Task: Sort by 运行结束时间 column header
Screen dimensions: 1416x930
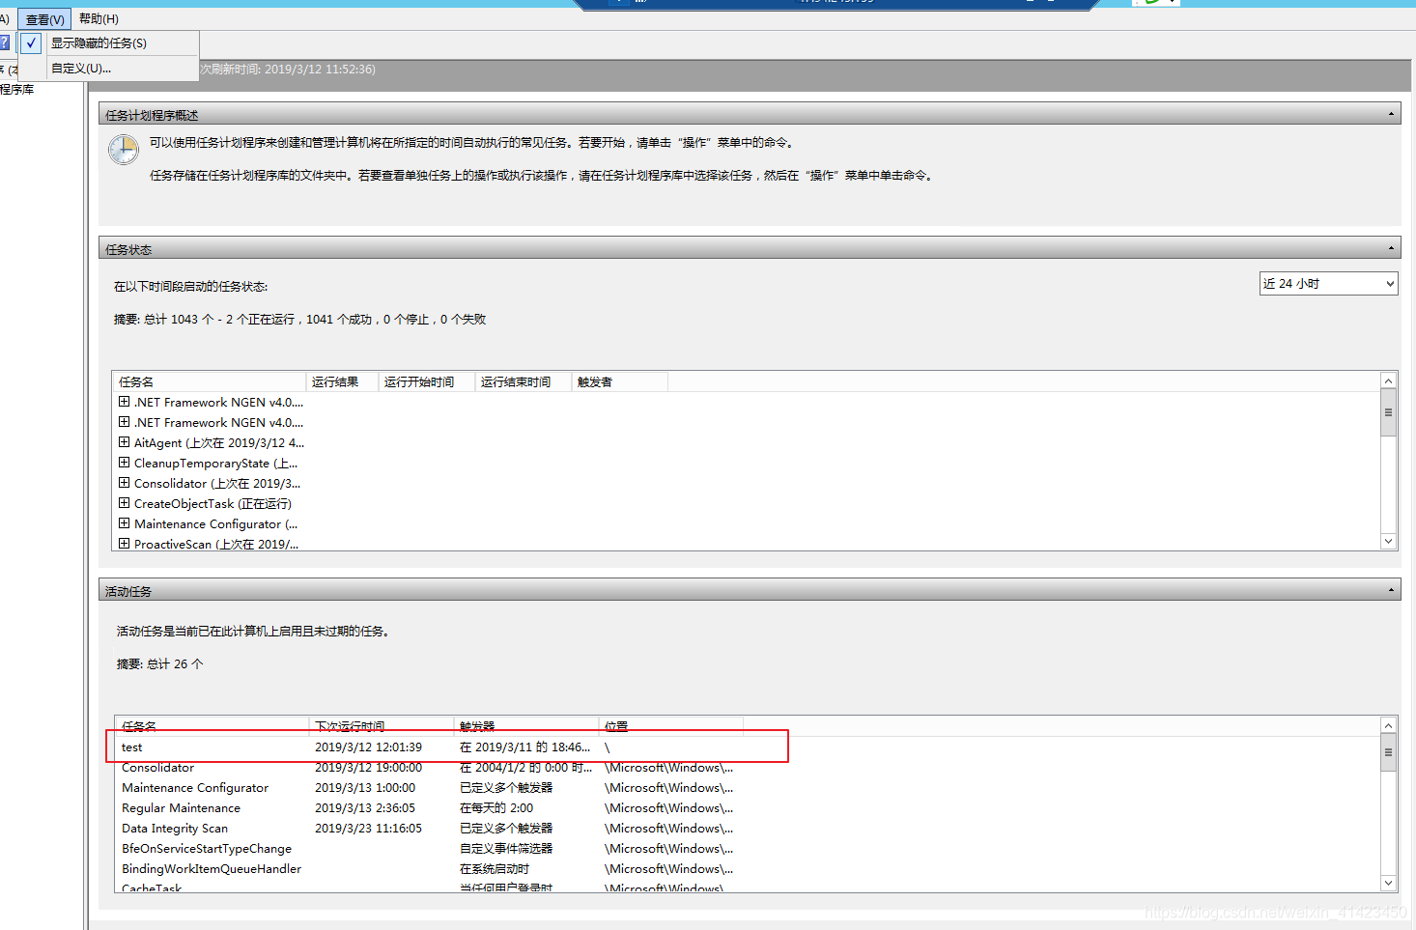Action: point(524,381)
